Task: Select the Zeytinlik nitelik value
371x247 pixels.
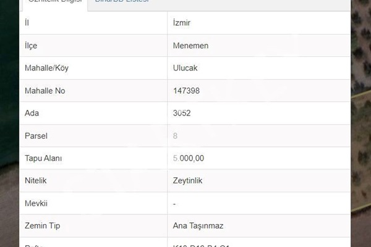Action: coord(187,181)
